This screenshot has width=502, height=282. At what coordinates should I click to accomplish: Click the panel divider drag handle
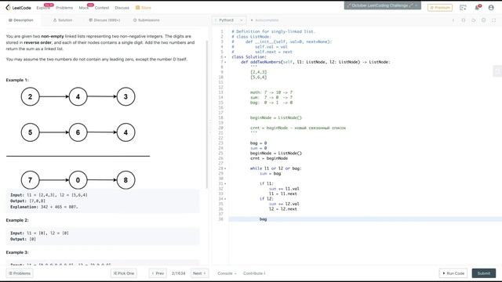click(x=210, y=127)
